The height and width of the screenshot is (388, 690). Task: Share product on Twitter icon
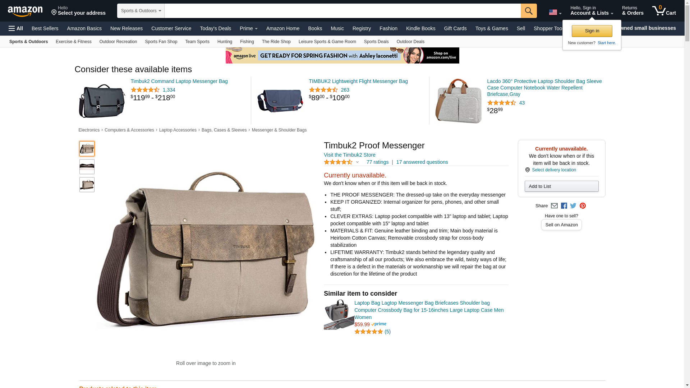(x=573, y=206)
